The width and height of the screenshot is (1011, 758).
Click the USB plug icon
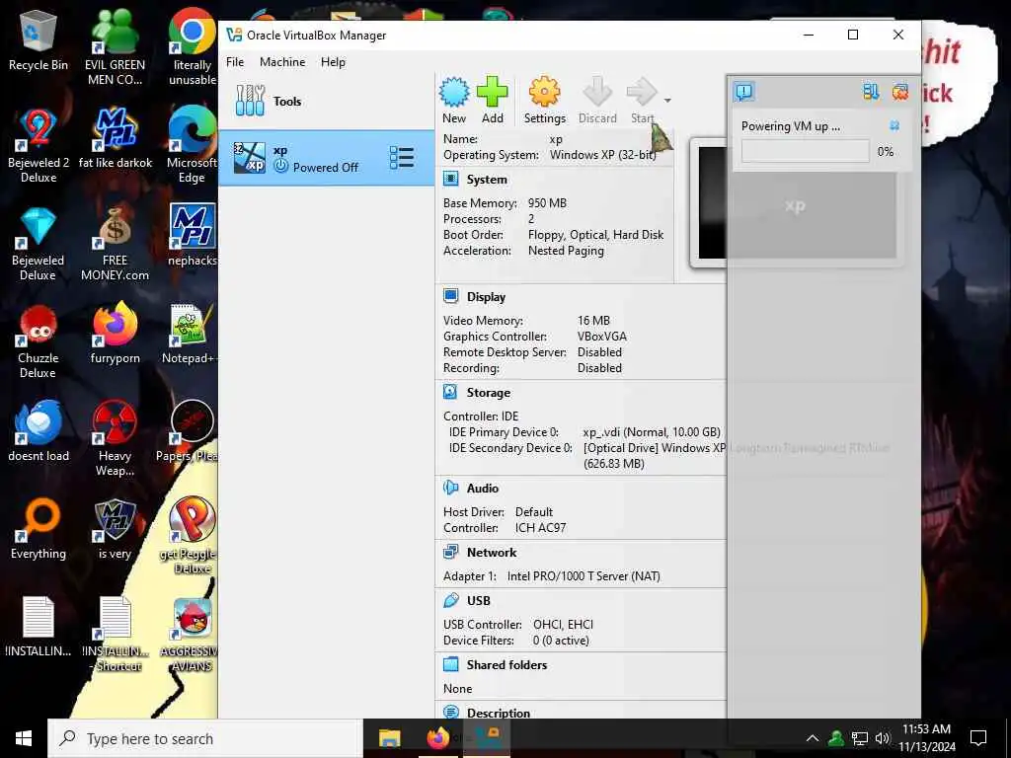point(450,600)
